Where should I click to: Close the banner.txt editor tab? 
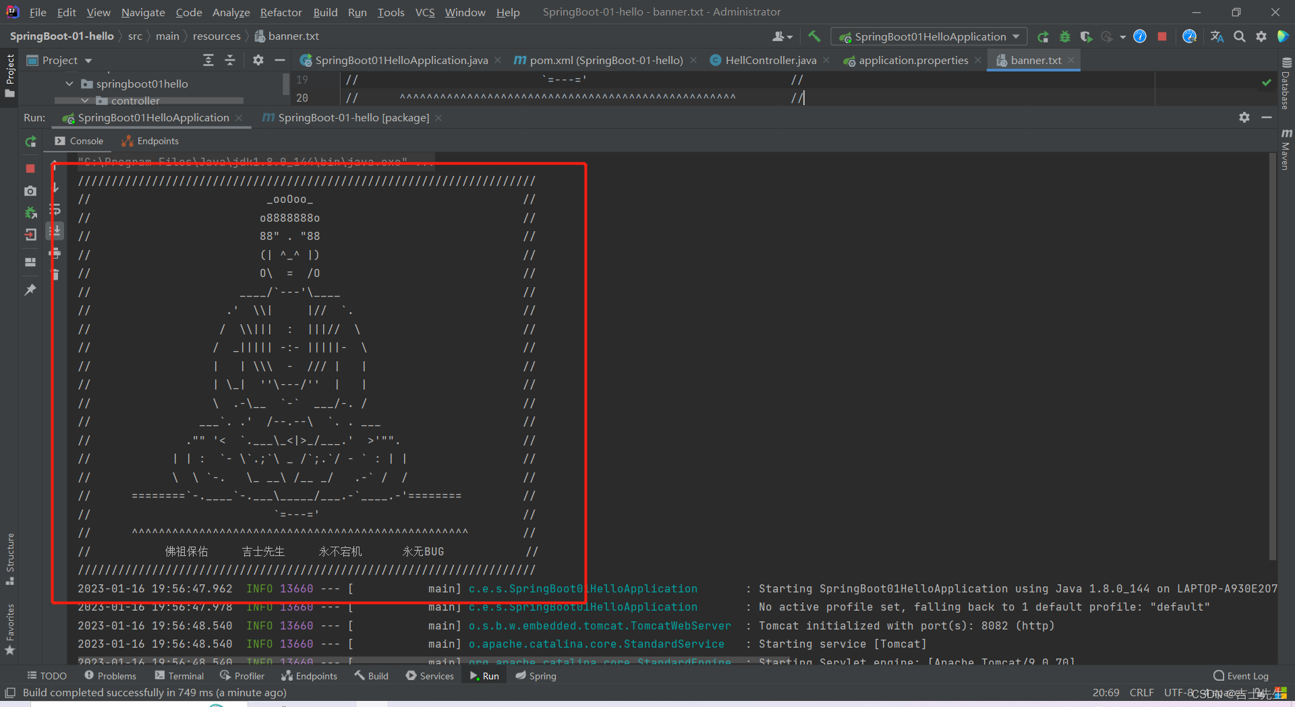point(1070,60)
